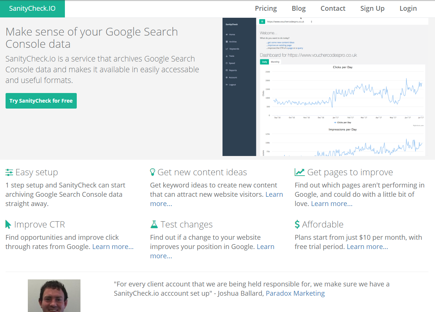This screenshot has width=435, height=312.
Task: Click the dashboard screenshot image
Action: click(x=326, y=87)
